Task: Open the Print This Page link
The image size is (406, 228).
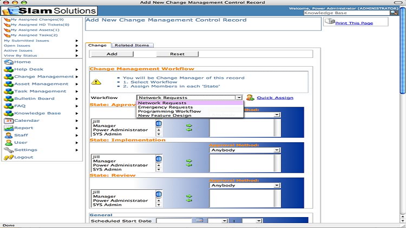Action: point(354,23)
